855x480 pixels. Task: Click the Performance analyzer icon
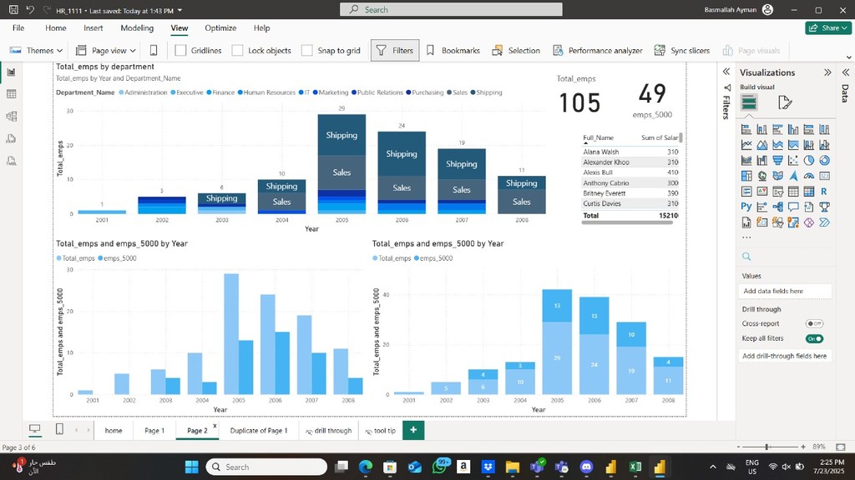(558, 50)
